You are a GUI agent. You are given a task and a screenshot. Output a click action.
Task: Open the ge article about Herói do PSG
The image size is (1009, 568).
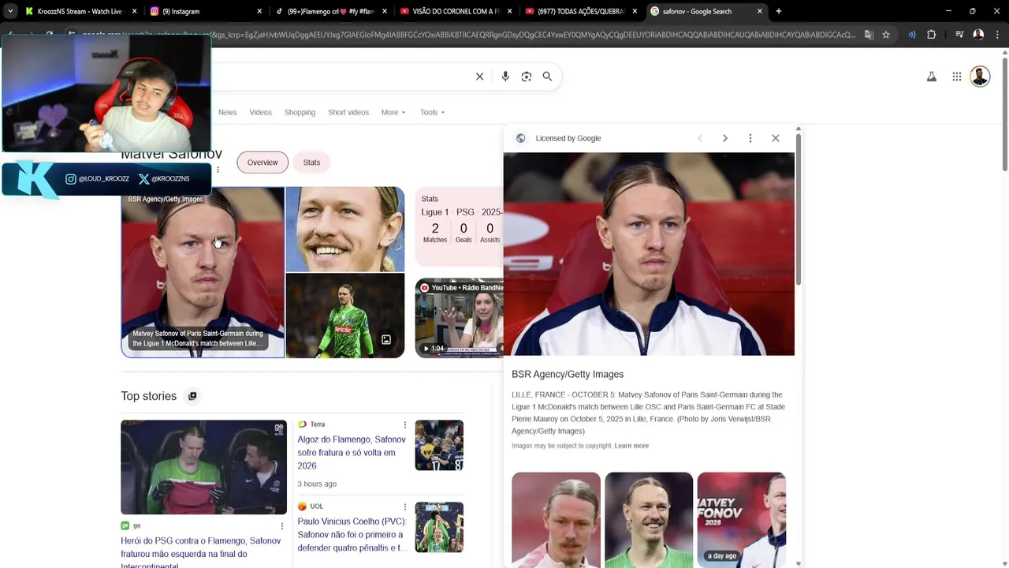click(201, 554)
